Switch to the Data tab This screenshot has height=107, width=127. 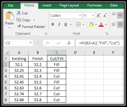click(x=114, y=5)
